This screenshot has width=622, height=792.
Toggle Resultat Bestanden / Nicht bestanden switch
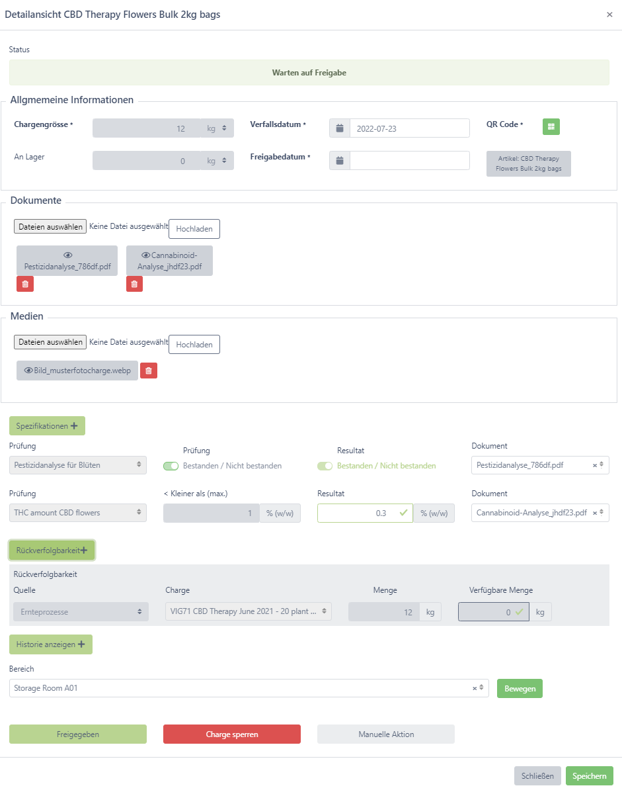pos(325,466)
